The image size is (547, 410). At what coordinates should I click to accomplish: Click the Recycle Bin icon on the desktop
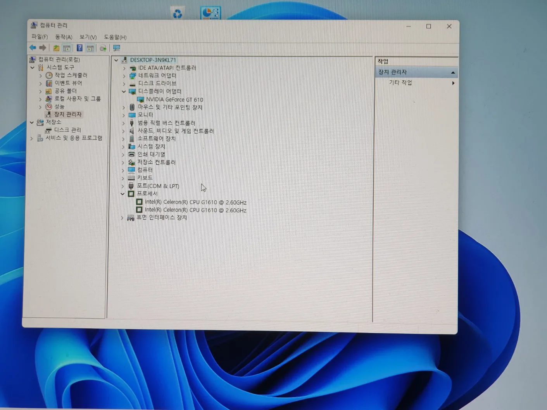click(x=177, y=14)
